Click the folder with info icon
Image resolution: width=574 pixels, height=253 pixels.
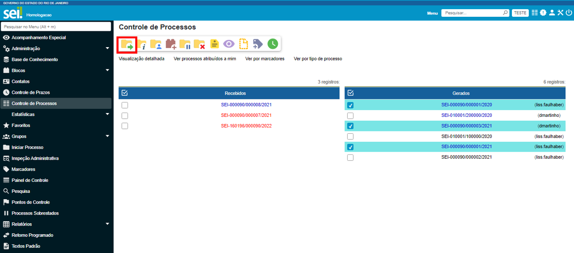(142, 44)
